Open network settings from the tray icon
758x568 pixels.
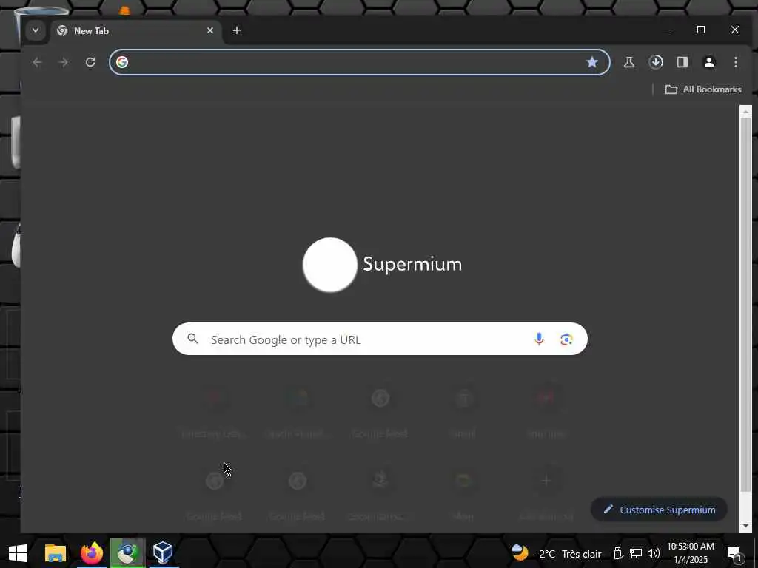click(x=636, y=553)
